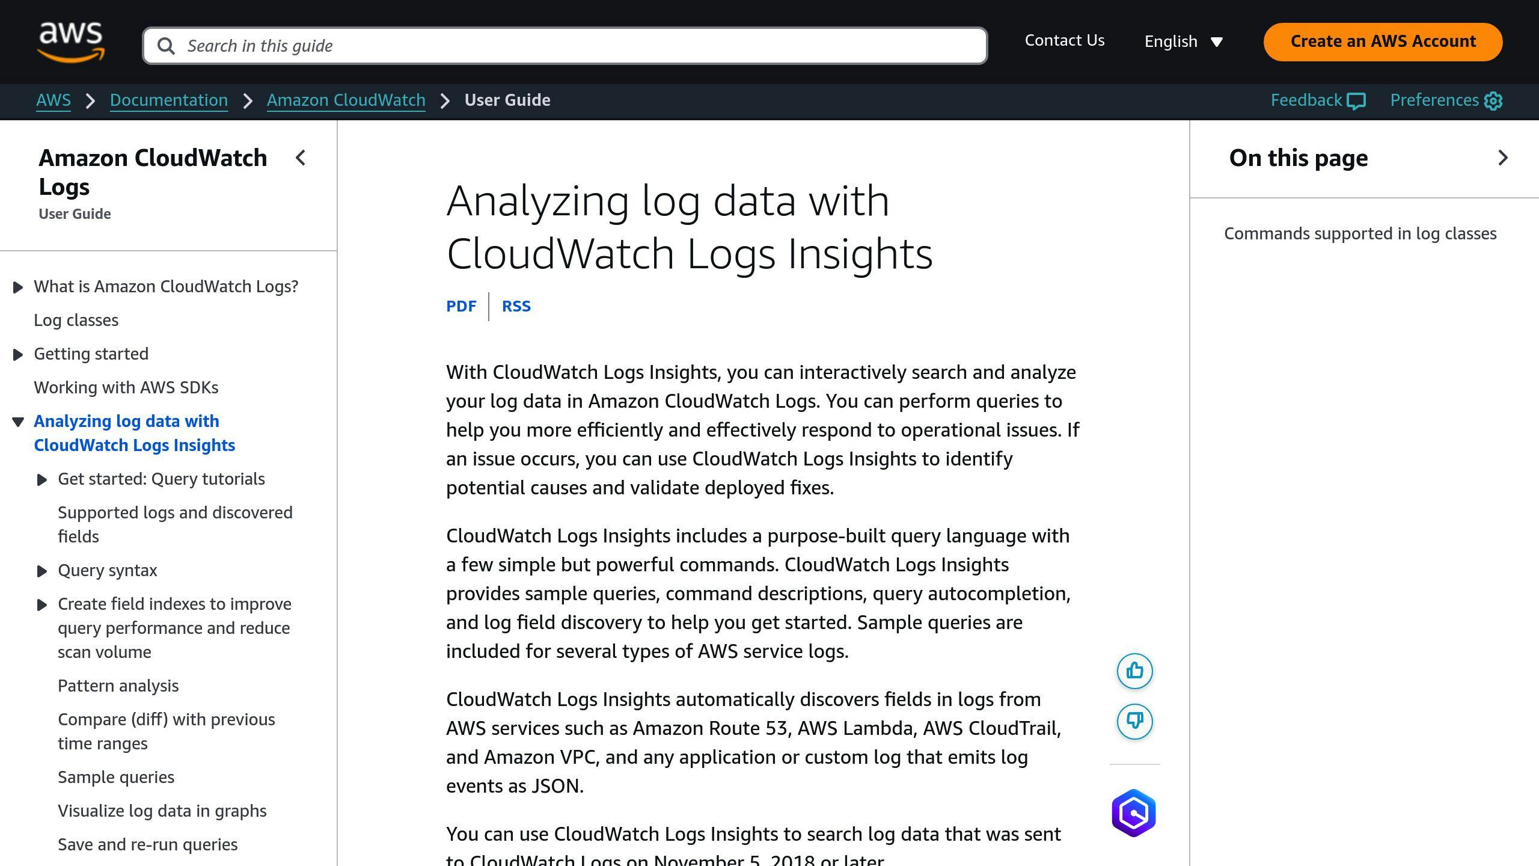This screenshot has width=1539, height=866.
Task: Click the collapse left sidebar arrow
Action: point(300,158)
